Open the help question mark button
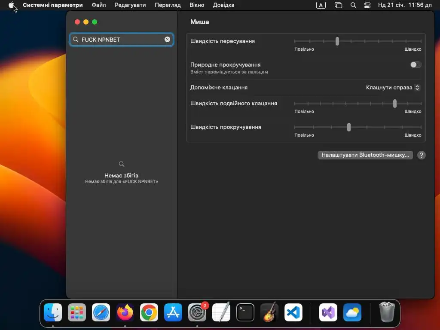Screen dimensions: 440x330 (x=421, y=155)
